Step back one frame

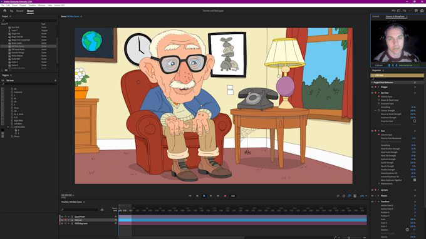tap(197, 196)
